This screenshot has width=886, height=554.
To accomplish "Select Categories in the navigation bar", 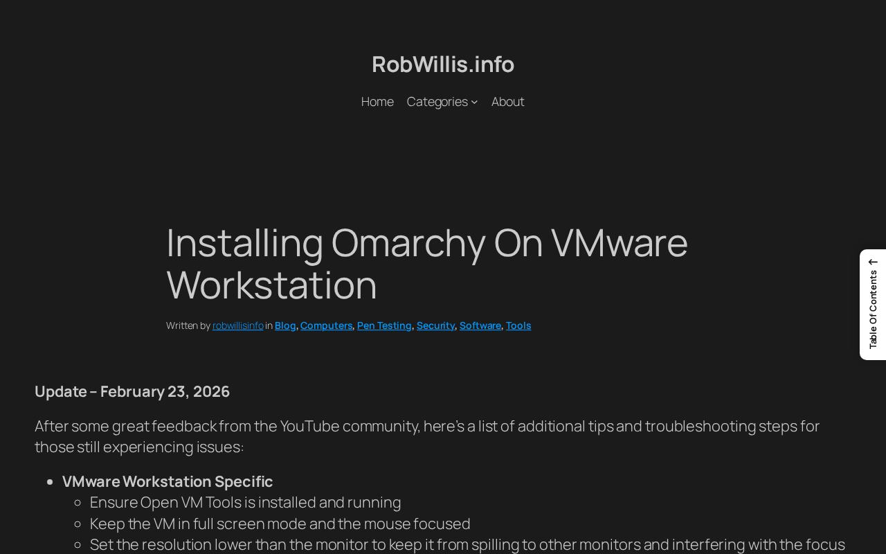I will pos(437,100).
